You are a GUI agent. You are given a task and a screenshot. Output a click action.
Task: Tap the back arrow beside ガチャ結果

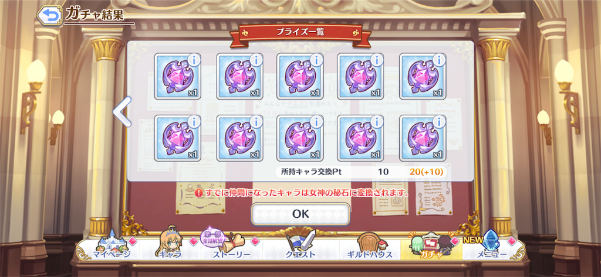[x=49, y=15]
